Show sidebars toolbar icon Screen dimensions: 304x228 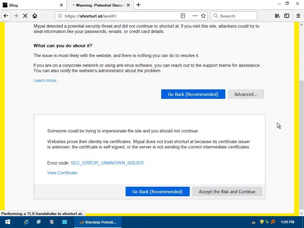pyautogui.click(x=287, y=16)
